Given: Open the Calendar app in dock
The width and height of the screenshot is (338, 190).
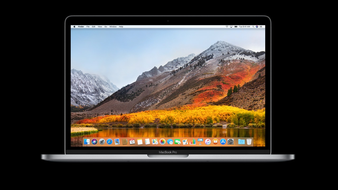Looking at the screenshot, I should tap(132, 142).
